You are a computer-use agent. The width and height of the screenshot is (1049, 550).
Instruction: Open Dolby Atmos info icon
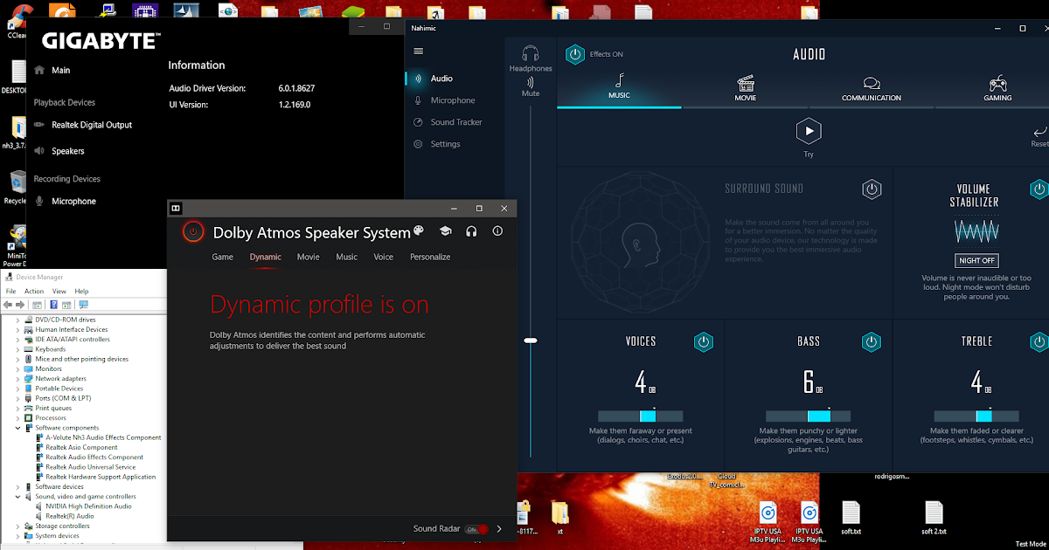[497, 231]
